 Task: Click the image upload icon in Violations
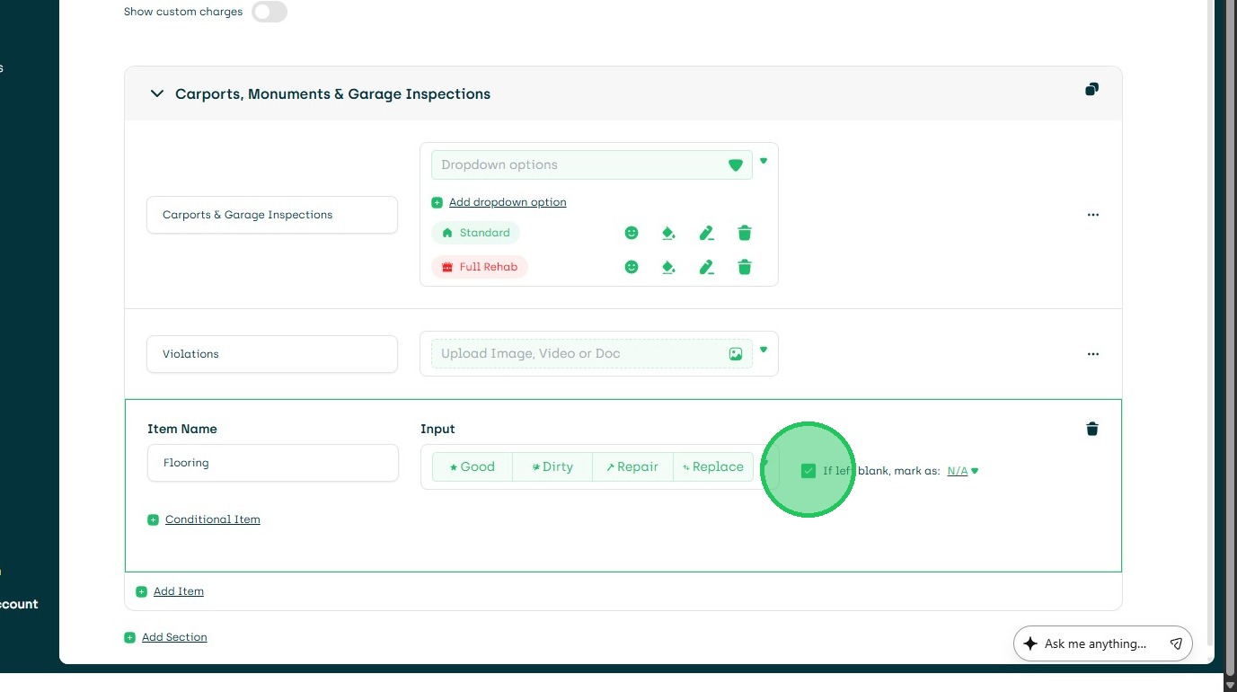(x=735, y=354)
